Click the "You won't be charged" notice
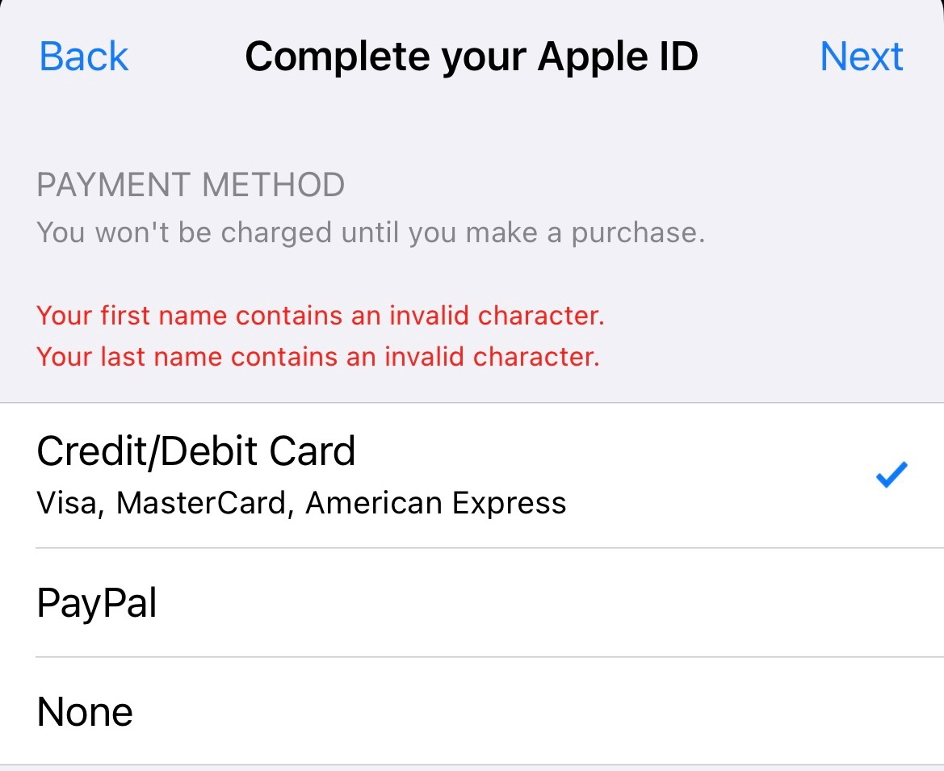944x771 pixels. [371, 233]
